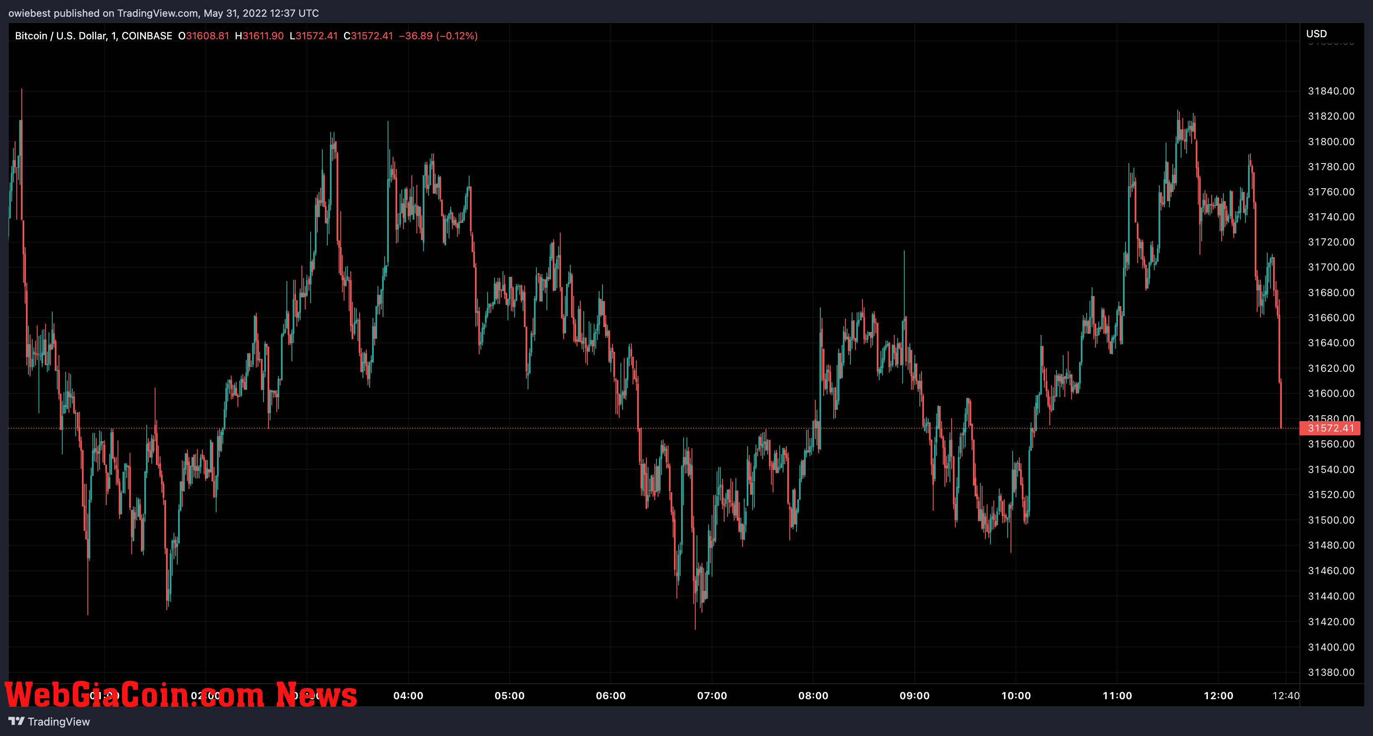
Task: Click the 10:00 time axis label
Action: [1016, 695]
